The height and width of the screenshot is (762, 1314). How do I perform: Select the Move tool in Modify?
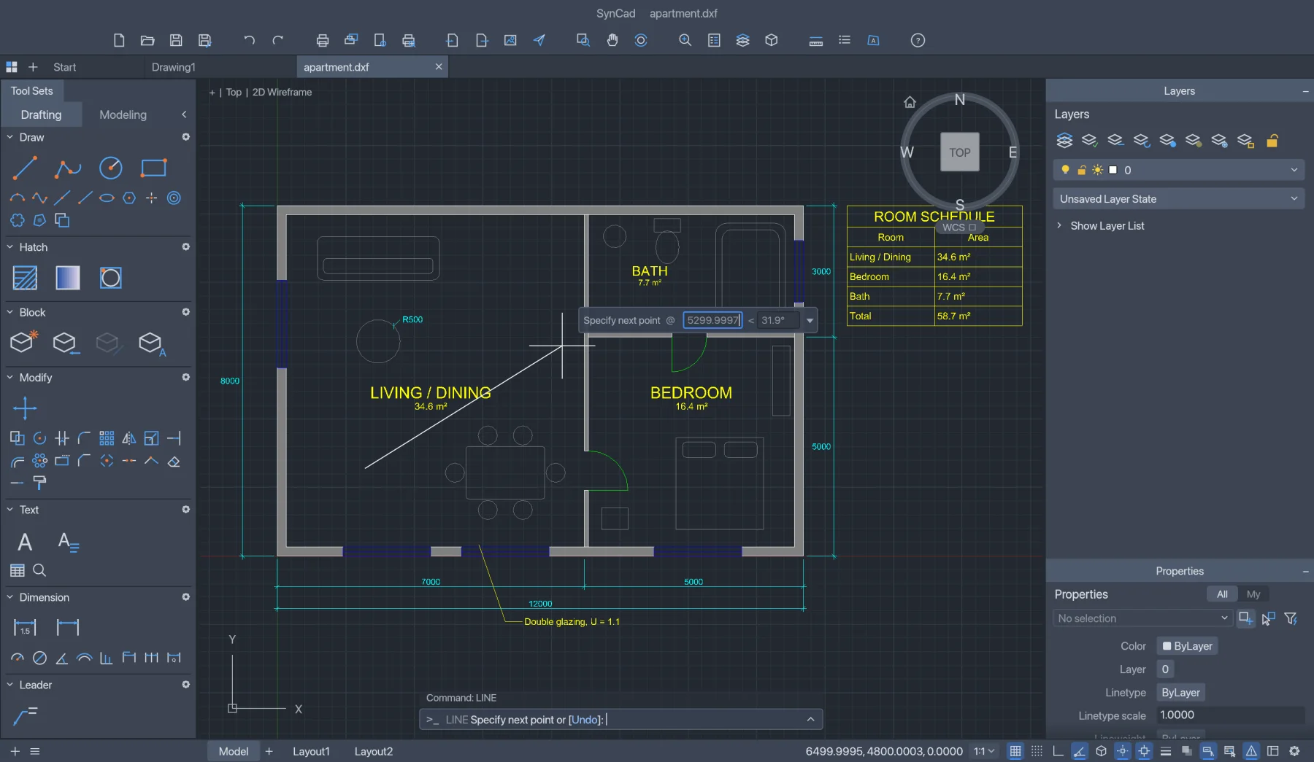[x=25, y=408]
